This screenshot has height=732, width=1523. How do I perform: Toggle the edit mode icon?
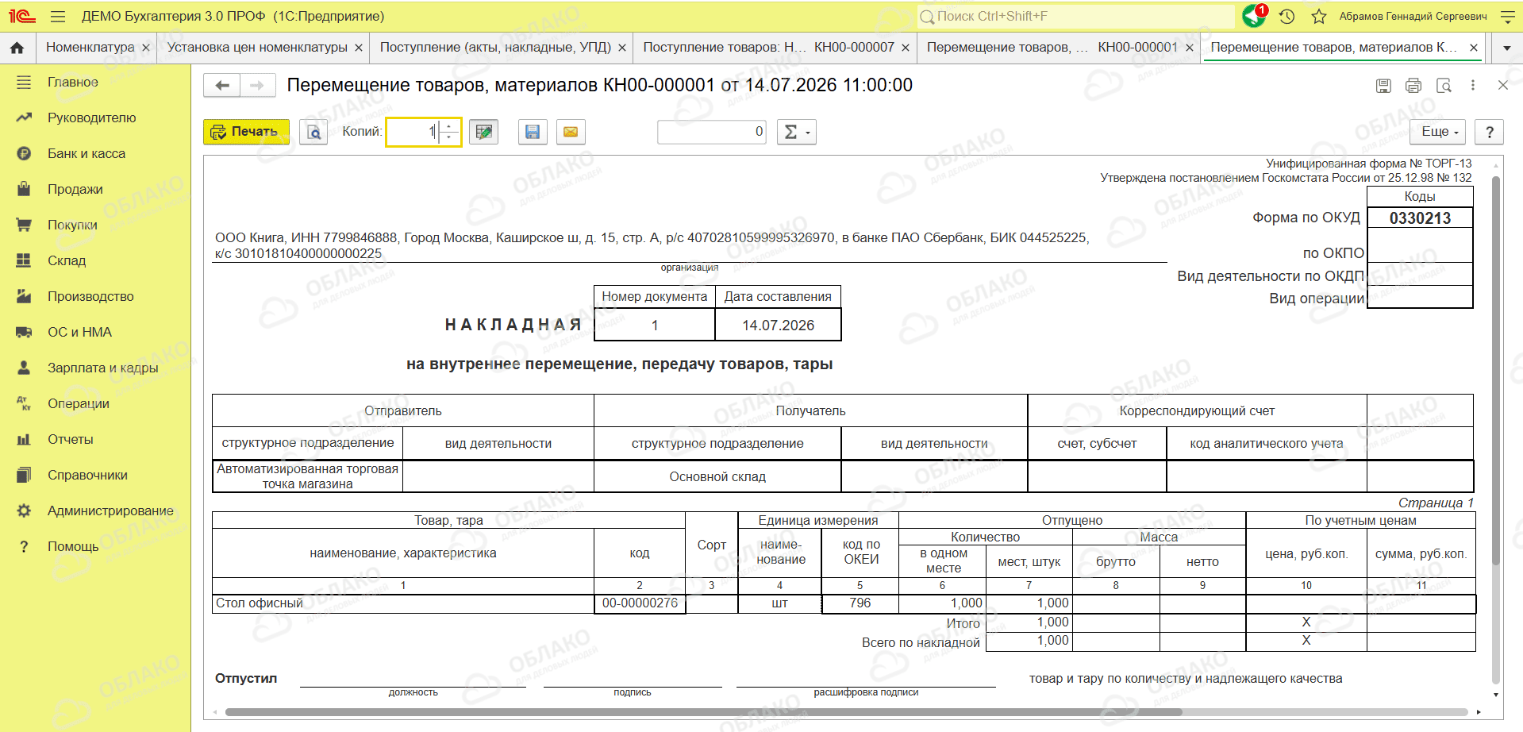(483, 132)
